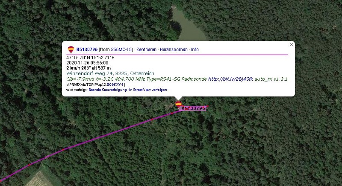
Task: Click the purple R5130796 map label
Action: tap(193, 108)
